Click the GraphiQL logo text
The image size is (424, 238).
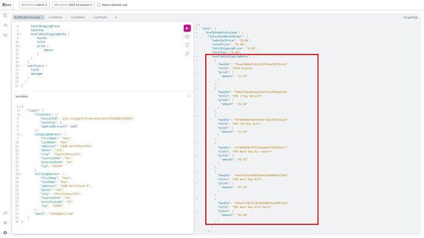(410, 17)
